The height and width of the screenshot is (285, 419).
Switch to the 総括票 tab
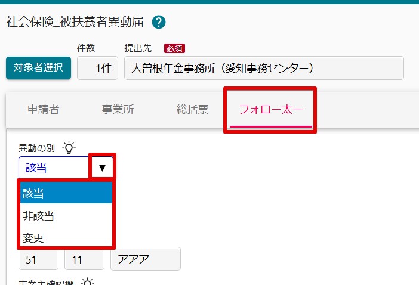pyautogui.click(x=192, y=110)
